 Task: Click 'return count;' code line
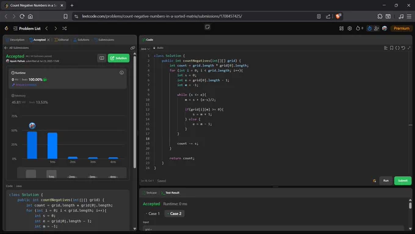(182, 158)
